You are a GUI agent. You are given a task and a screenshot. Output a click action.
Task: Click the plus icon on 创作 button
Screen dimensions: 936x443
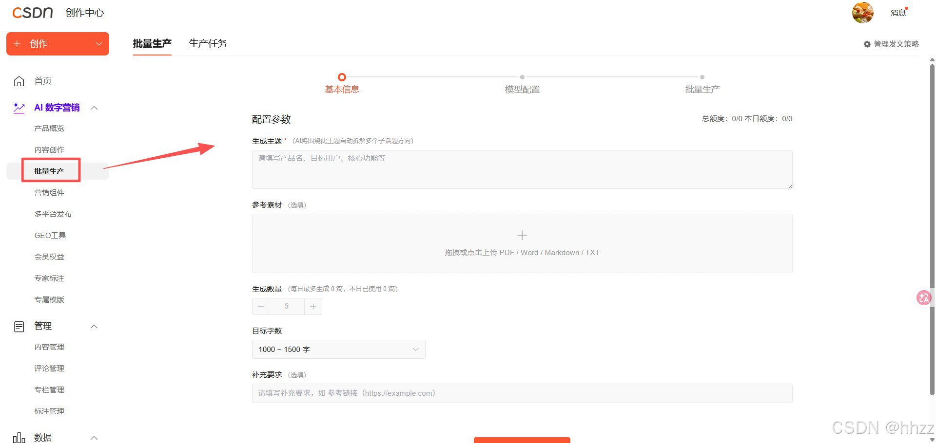17,44
